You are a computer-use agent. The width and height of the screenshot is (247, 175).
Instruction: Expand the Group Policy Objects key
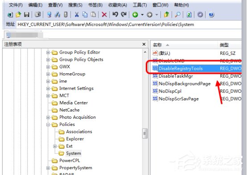(48, 60)
